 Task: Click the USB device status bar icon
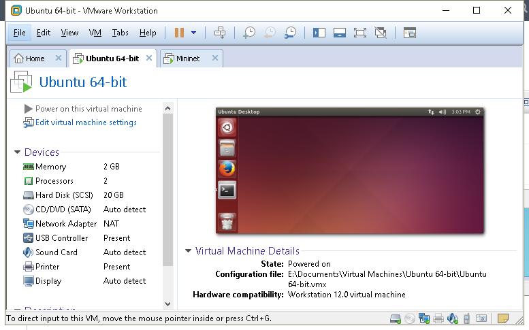click(x=466, y=318)
